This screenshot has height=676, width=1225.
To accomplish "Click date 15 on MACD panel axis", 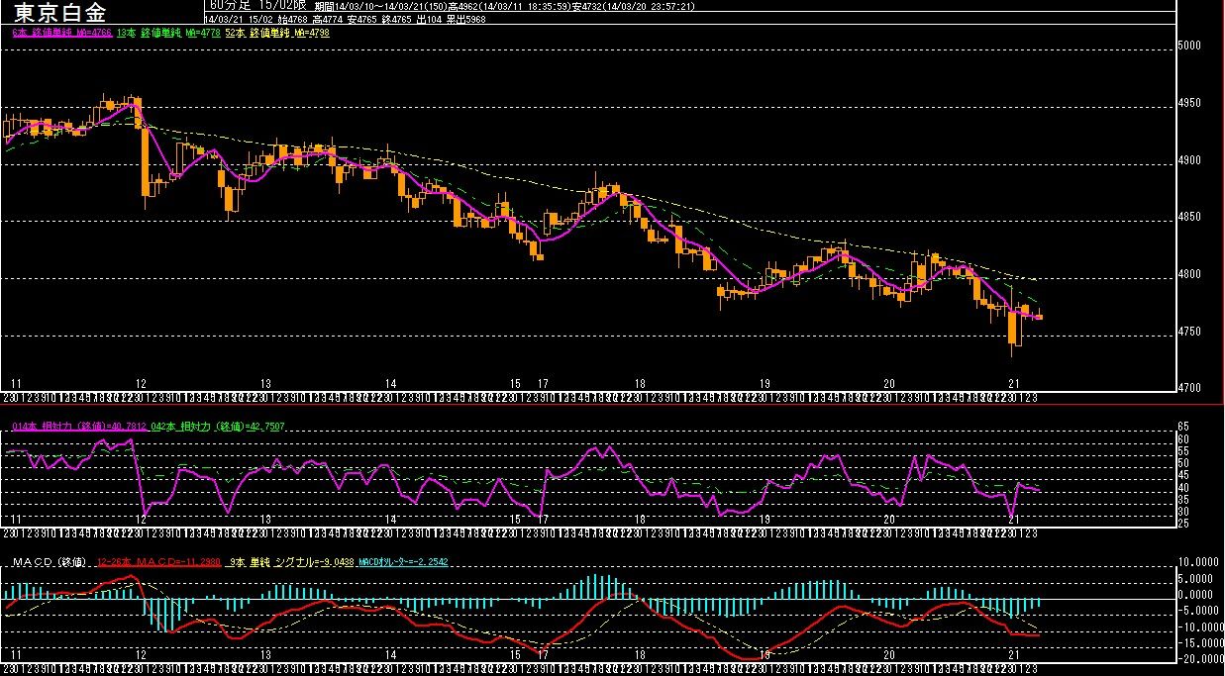I will pos(516,654).
